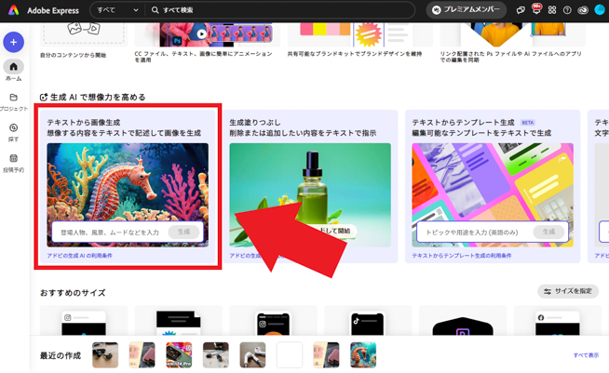This screenshot has height=373, width=609.
Task: Open the help question mark icon
Action: tap(567, 10)
